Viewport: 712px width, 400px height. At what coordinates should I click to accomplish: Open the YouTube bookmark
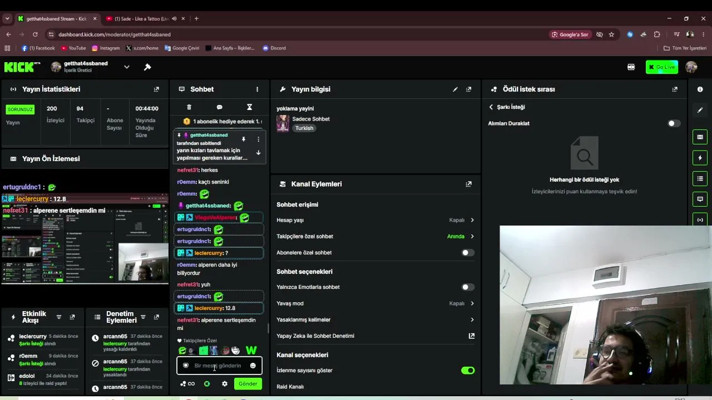(x=73, y=48)
